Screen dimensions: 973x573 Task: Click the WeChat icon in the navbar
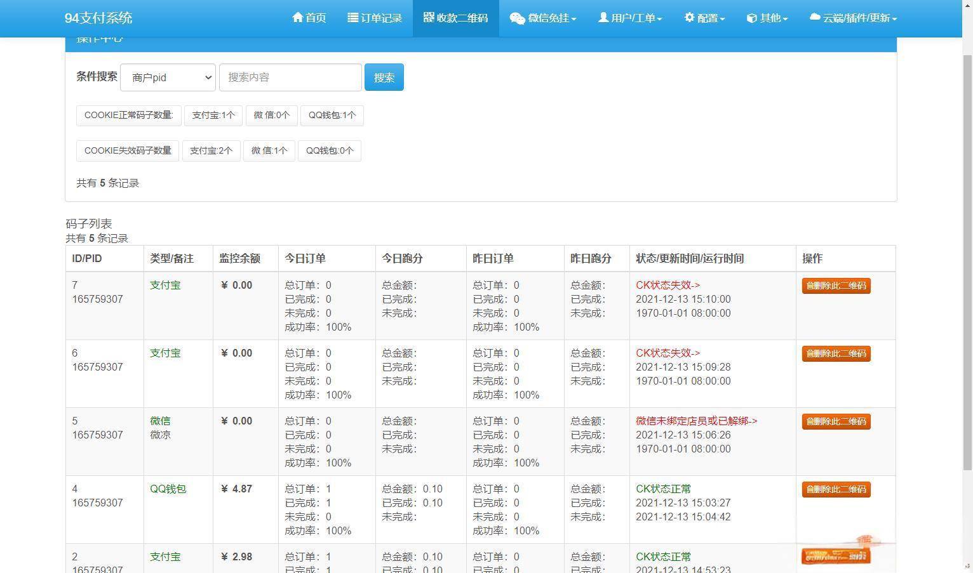tap(517, 18)
